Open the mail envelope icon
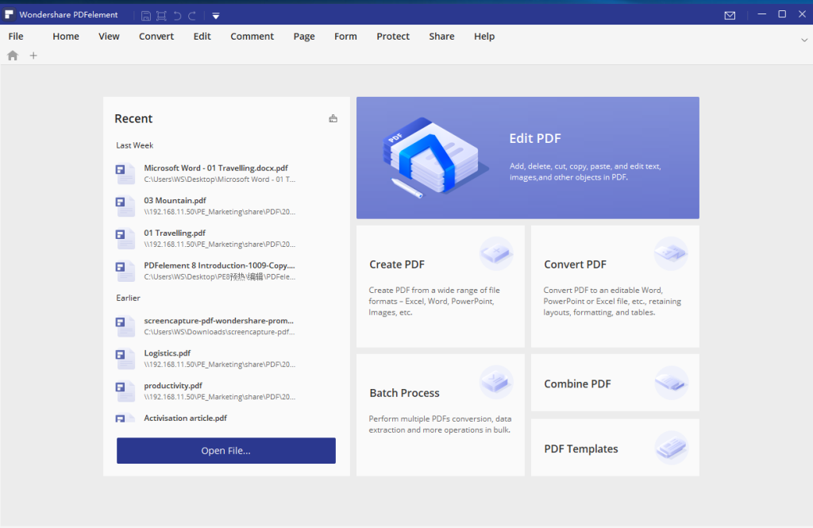 (x=730, y=15)
